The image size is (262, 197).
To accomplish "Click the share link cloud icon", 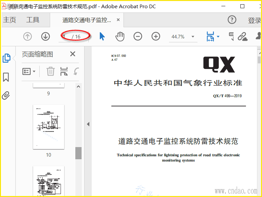I will (x=243, y=36).
